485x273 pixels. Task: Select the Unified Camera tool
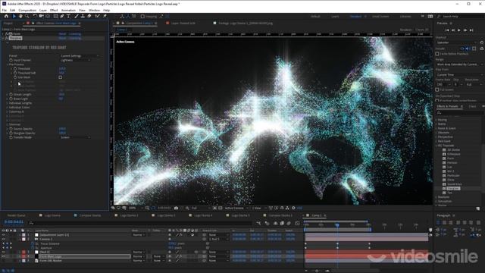pyautogui.click(x=41, y=16)
